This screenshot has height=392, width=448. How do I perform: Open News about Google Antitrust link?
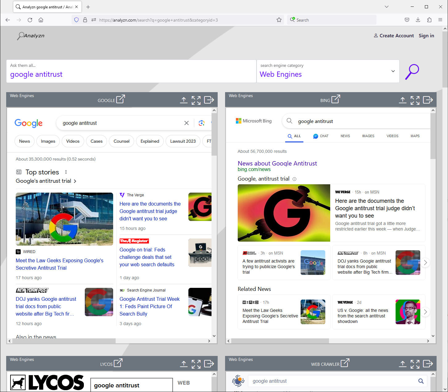coord(277,163)
